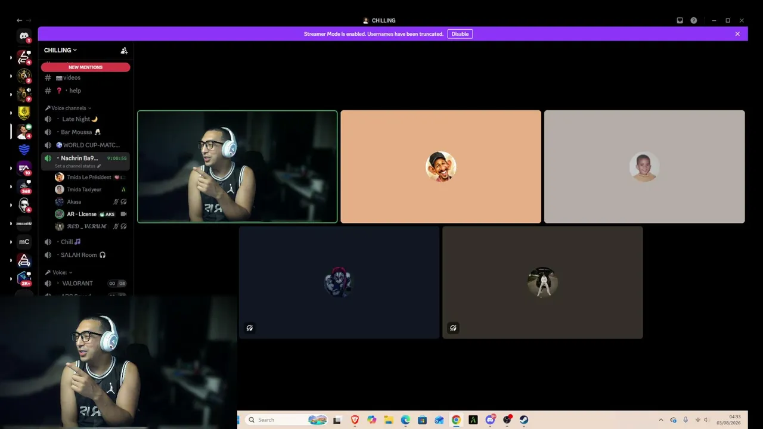Open the mC server icon
Image resolution: width=763 pixels, height=429 pixels.
point(24,242)
